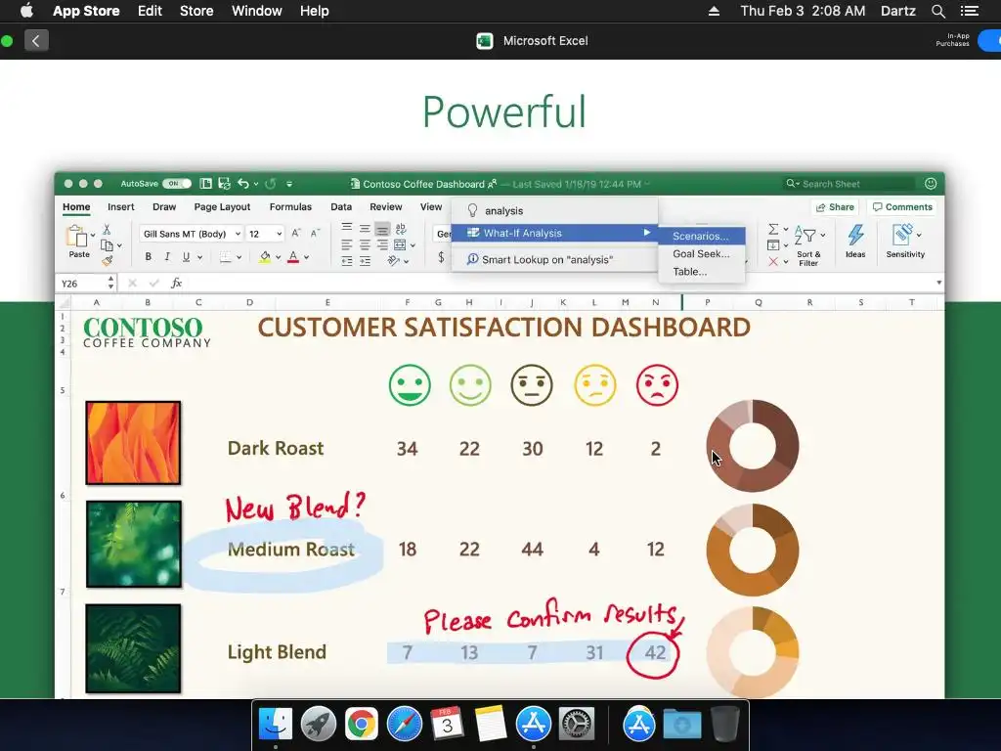Click the currency dollar format icon
Viewport: 1001px width, 751px height.
(441, 257)
